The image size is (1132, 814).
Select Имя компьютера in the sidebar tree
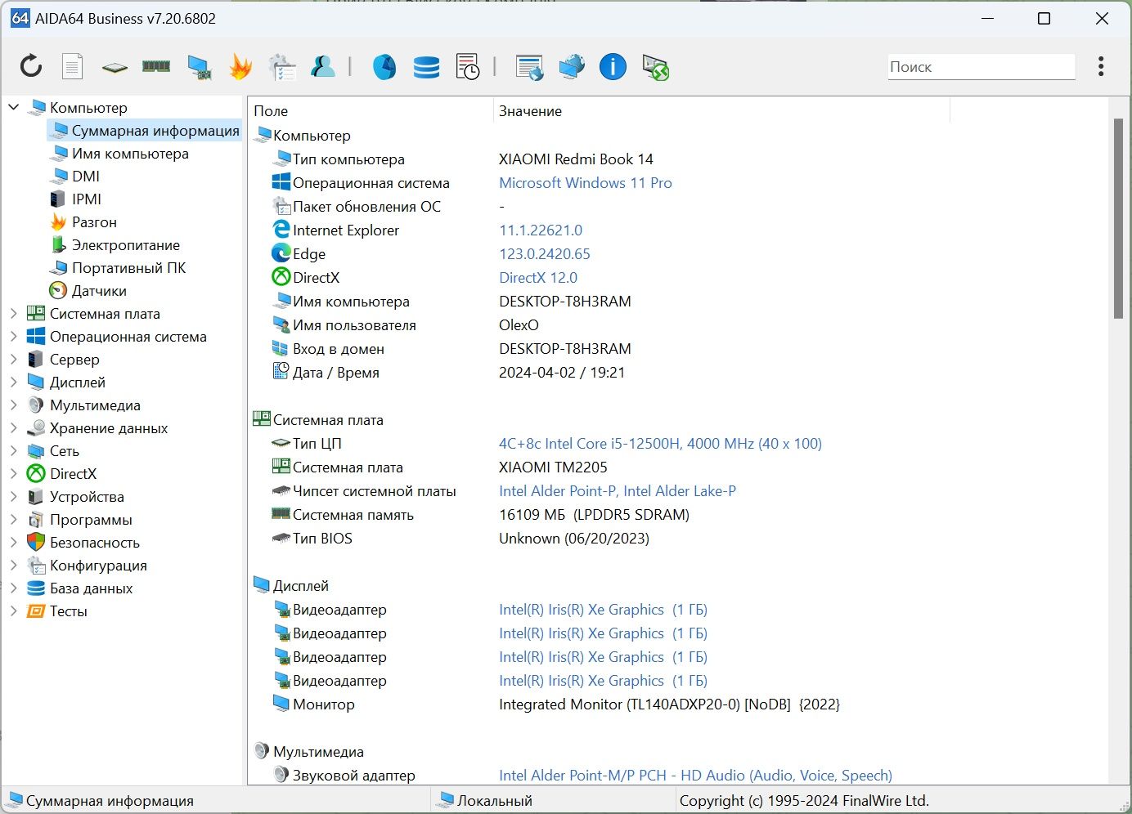[x=119, y=154]
